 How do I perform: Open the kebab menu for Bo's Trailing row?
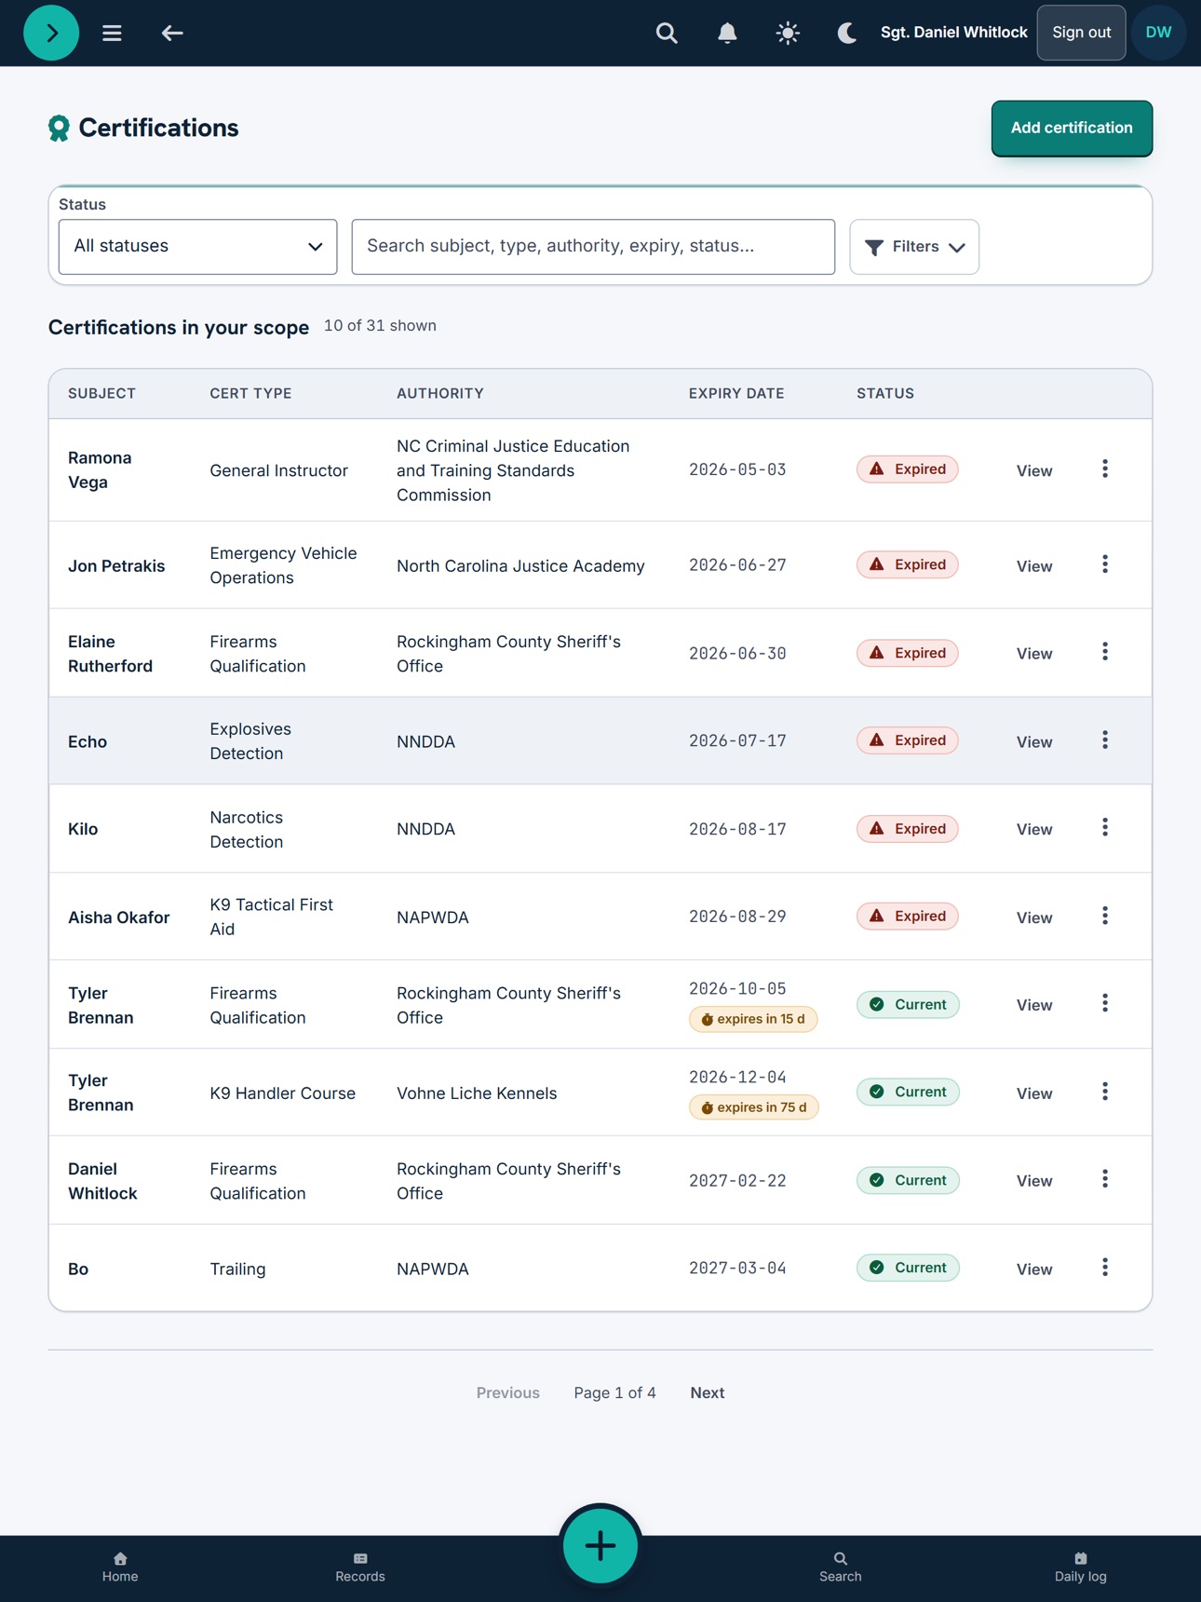(x=1105, y=1267)
